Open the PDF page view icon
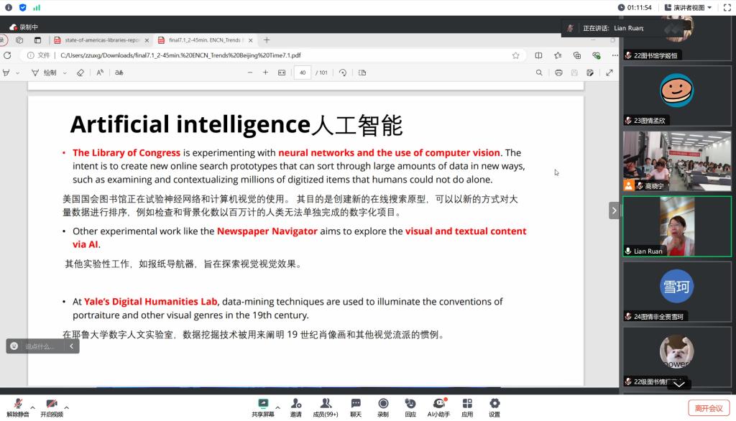The width and height of the screenshot is (736, 421). pos(362,73)
